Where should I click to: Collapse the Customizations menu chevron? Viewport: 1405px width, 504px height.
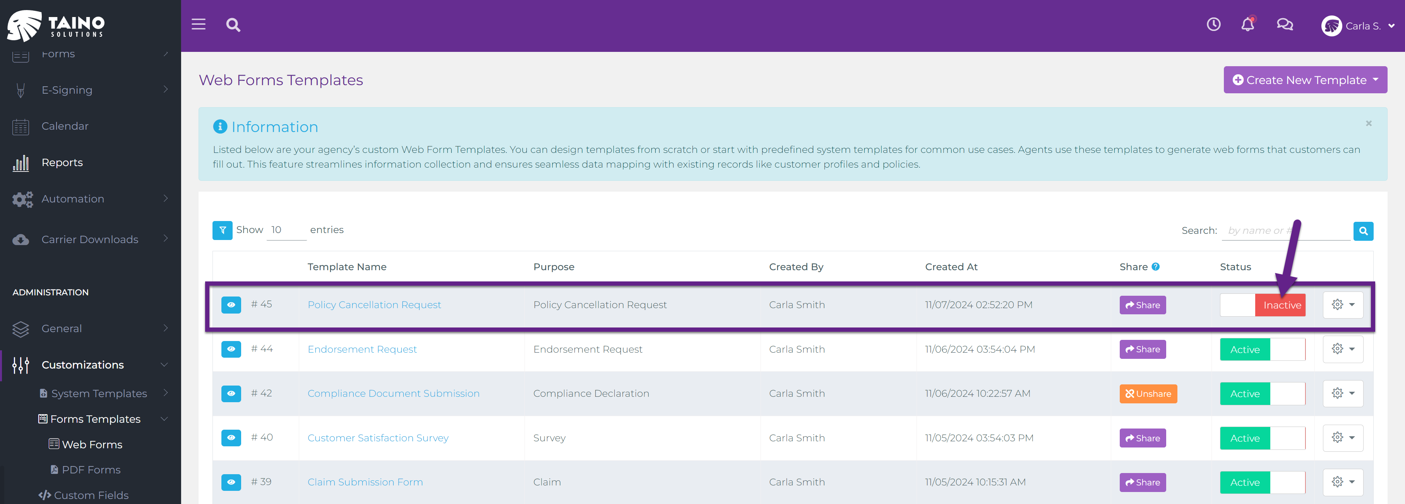[164, 365]
